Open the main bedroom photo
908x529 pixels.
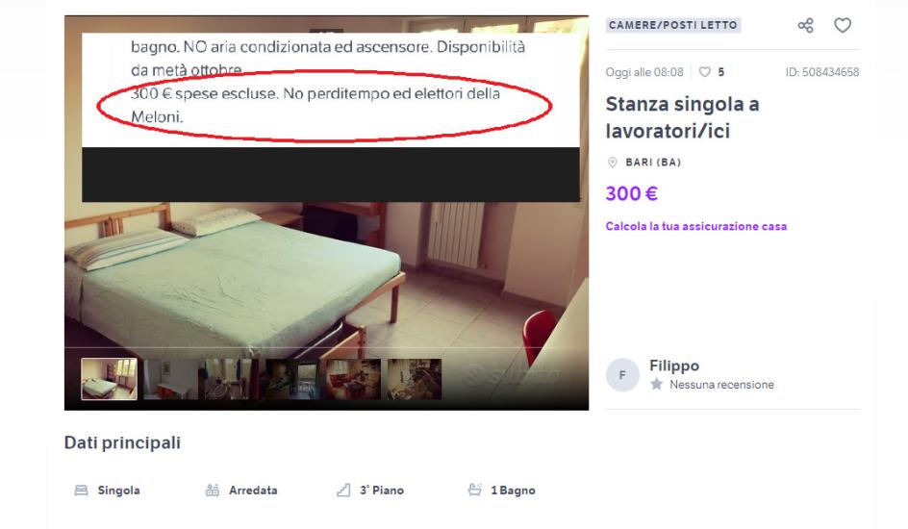[x=326, y=272]
